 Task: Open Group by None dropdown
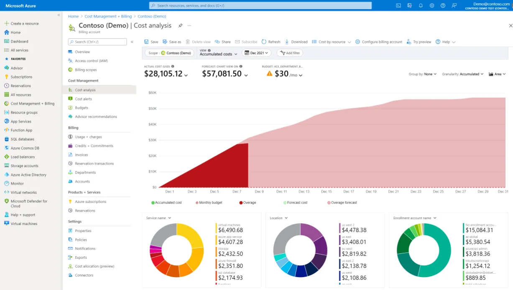pyautogui.click(x=423, y=74)
